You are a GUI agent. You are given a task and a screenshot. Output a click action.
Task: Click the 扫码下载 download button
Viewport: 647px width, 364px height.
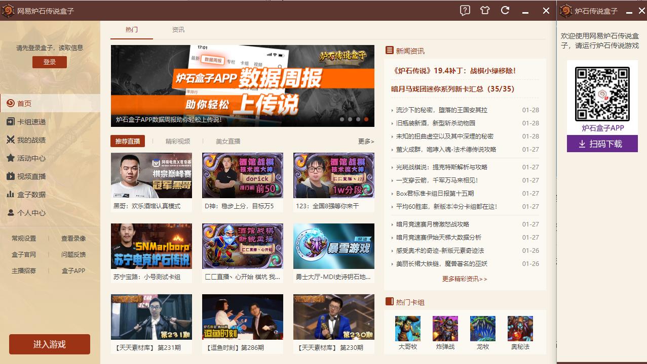pyautogui.click(x=602, y=144)
